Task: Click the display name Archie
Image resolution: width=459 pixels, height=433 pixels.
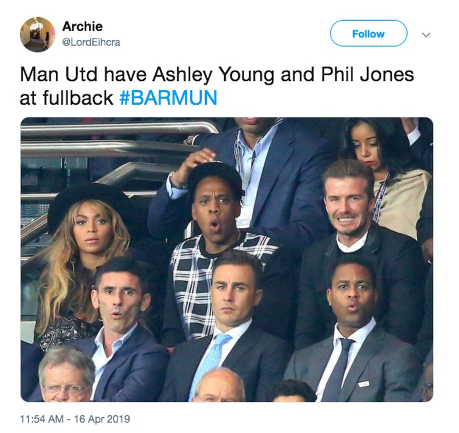Action: click(x=82, y=26)
